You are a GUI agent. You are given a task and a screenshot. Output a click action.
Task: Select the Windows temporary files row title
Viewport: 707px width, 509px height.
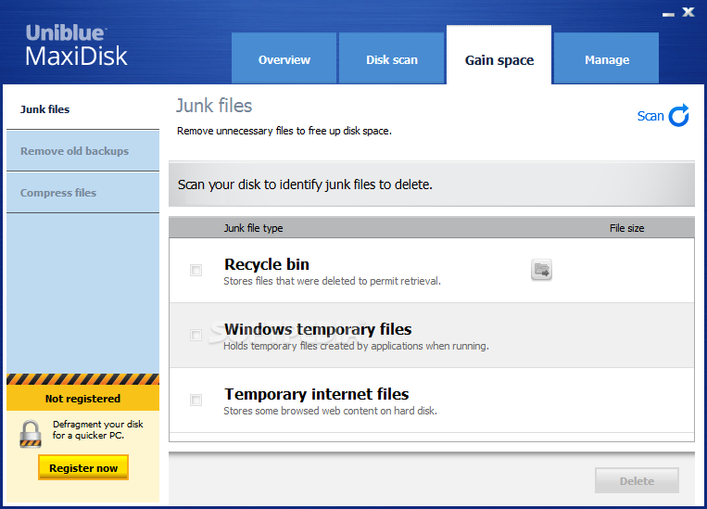318,329
